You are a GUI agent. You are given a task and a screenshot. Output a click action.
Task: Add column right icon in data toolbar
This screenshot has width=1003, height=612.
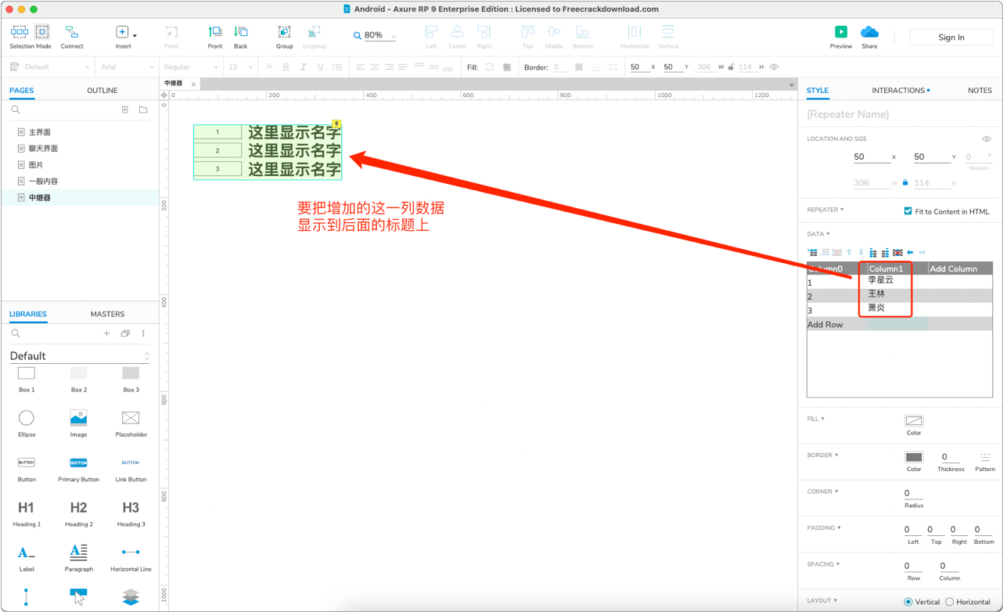pos(885,252)
